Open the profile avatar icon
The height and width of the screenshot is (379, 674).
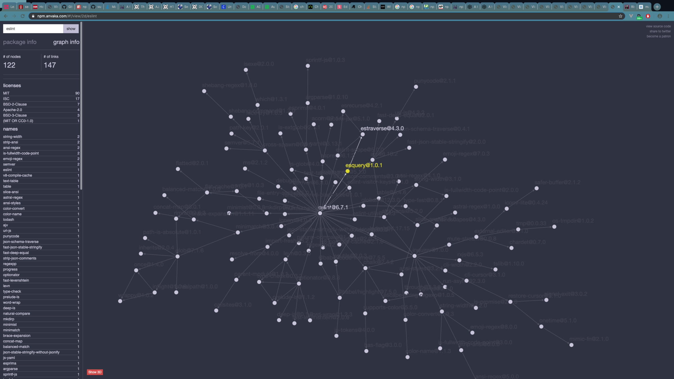[x=660, y=16]
